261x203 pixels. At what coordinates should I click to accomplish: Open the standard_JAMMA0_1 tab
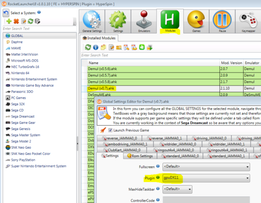[x=226, y=156]
